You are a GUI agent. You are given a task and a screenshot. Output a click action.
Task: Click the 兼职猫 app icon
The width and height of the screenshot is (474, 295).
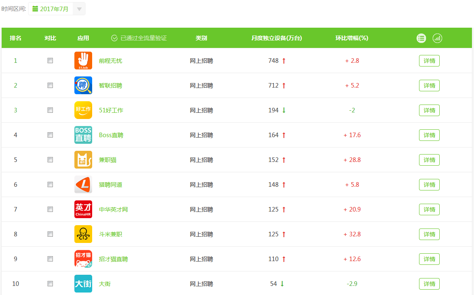coord(83,159)
